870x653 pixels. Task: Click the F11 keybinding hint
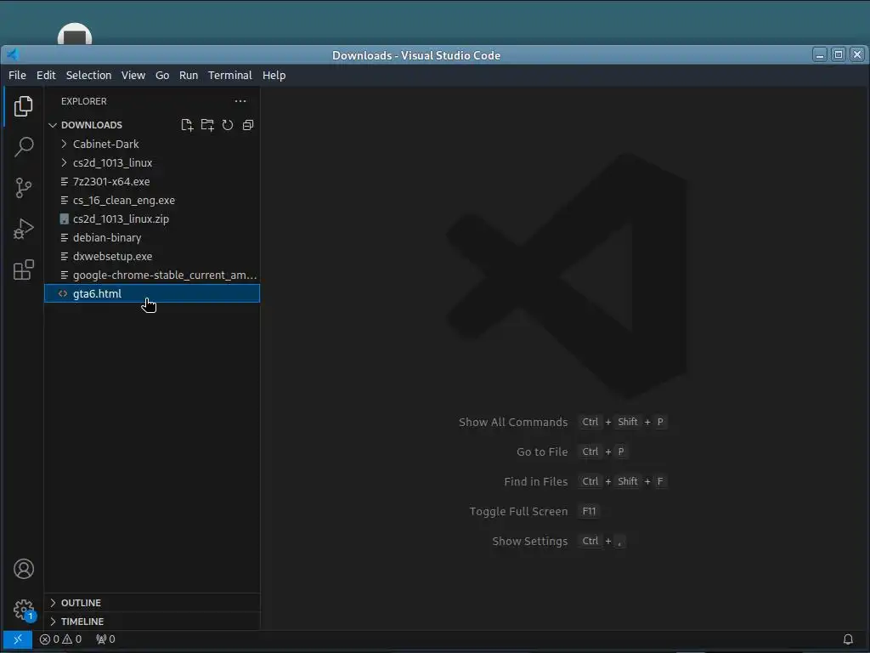(590, 511)
